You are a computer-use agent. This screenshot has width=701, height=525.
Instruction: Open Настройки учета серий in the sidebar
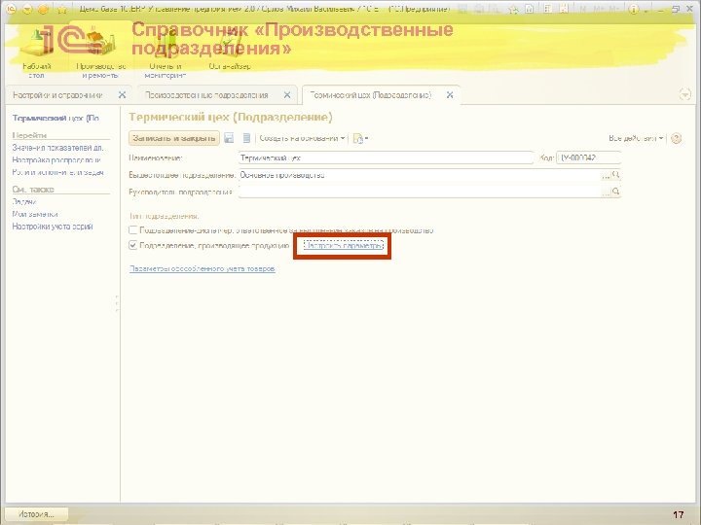53,227
